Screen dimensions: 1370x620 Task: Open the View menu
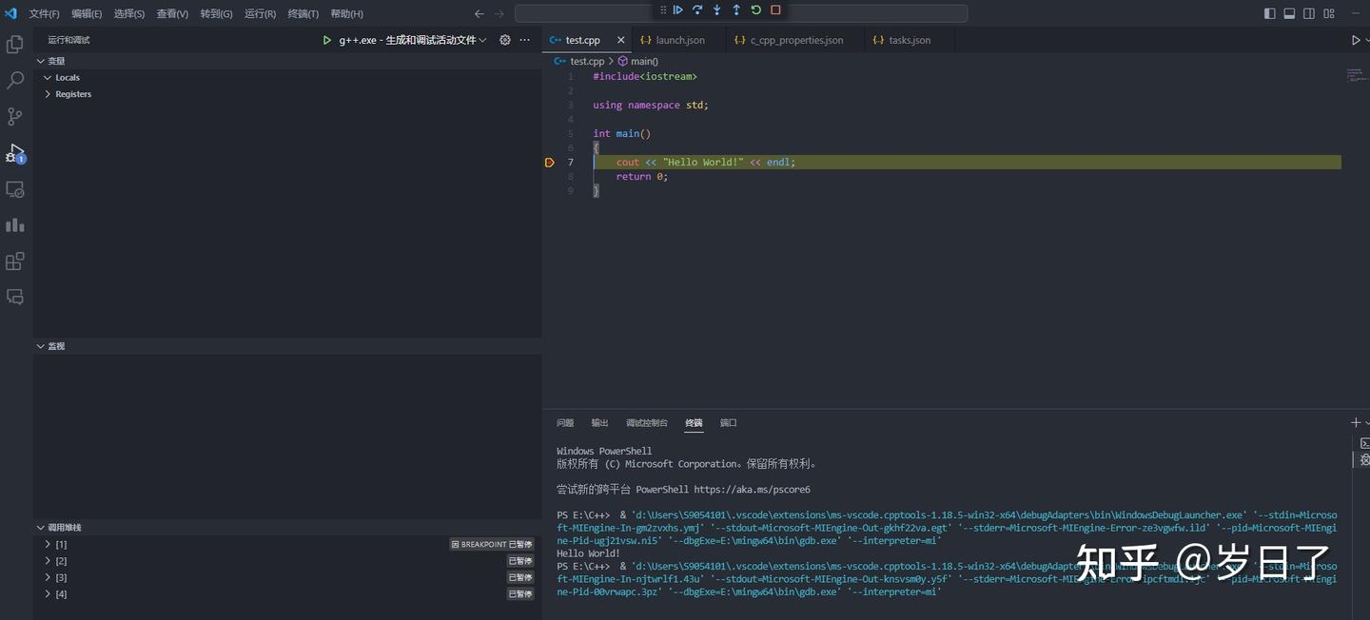pyautogui.click(x=172, y=13)
